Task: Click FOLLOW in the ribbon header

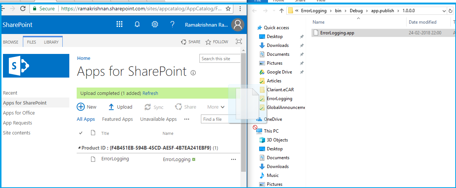Action: 217,42
